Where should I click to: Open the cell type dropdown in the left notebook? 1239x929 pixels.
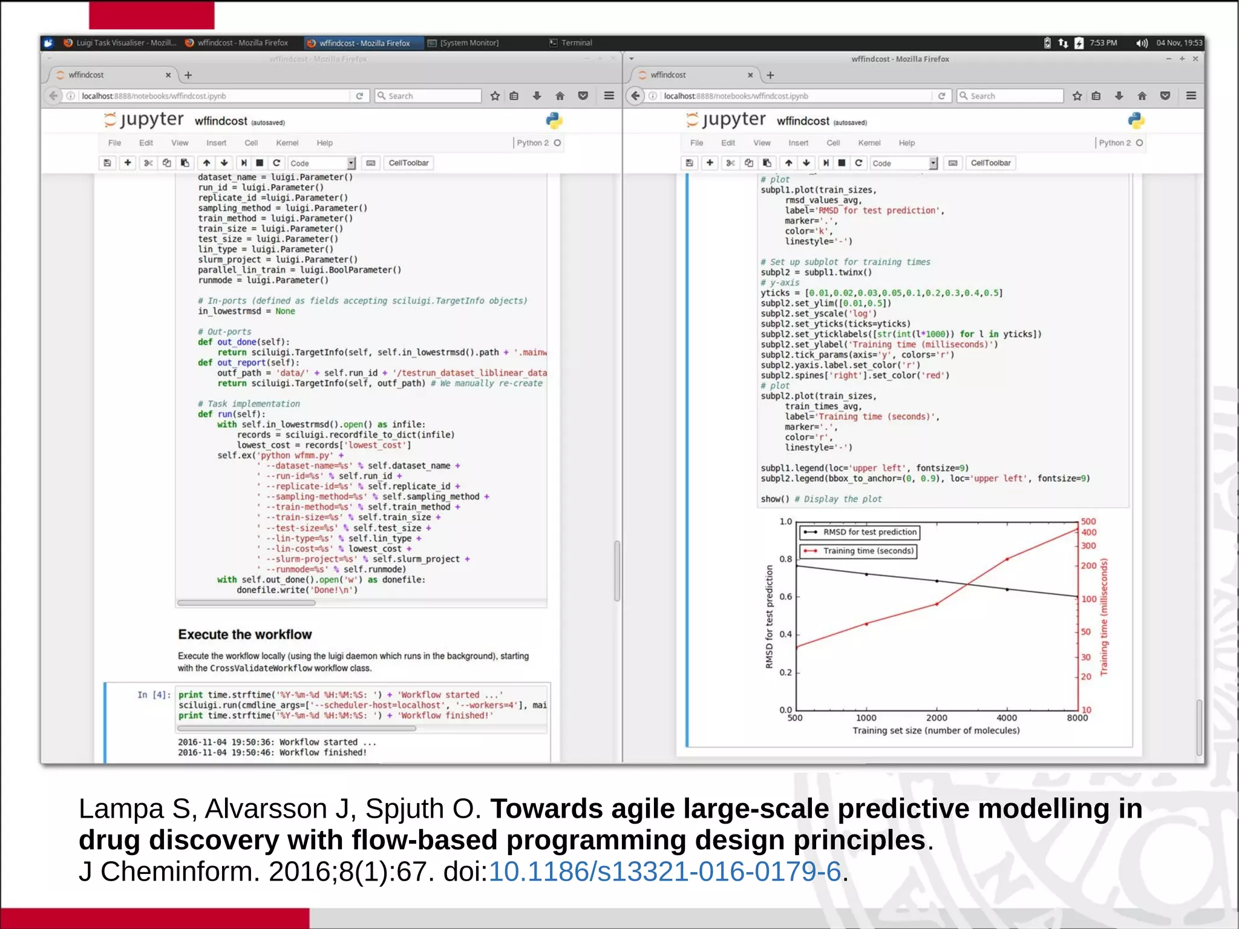coord(322,163)
